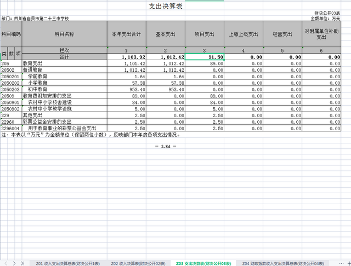The height and width of the screenshot is (266, 351).
Task: Select the highlighted cell containing 91.50
Action: [x=205, y=57]
